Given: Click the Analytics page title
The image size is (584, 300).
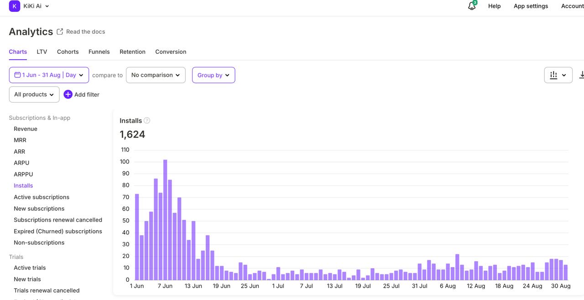Looking at the screenshot, I should click(x=31, y=31).
